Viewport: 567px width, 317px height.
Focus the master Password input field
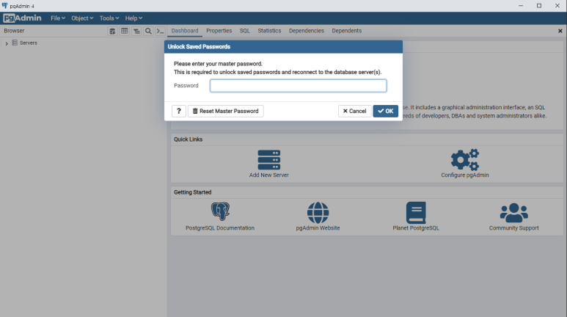[x=298, y=86]
